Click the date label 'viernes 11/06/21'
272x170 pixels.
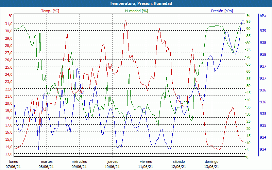(x=146, y=164)
